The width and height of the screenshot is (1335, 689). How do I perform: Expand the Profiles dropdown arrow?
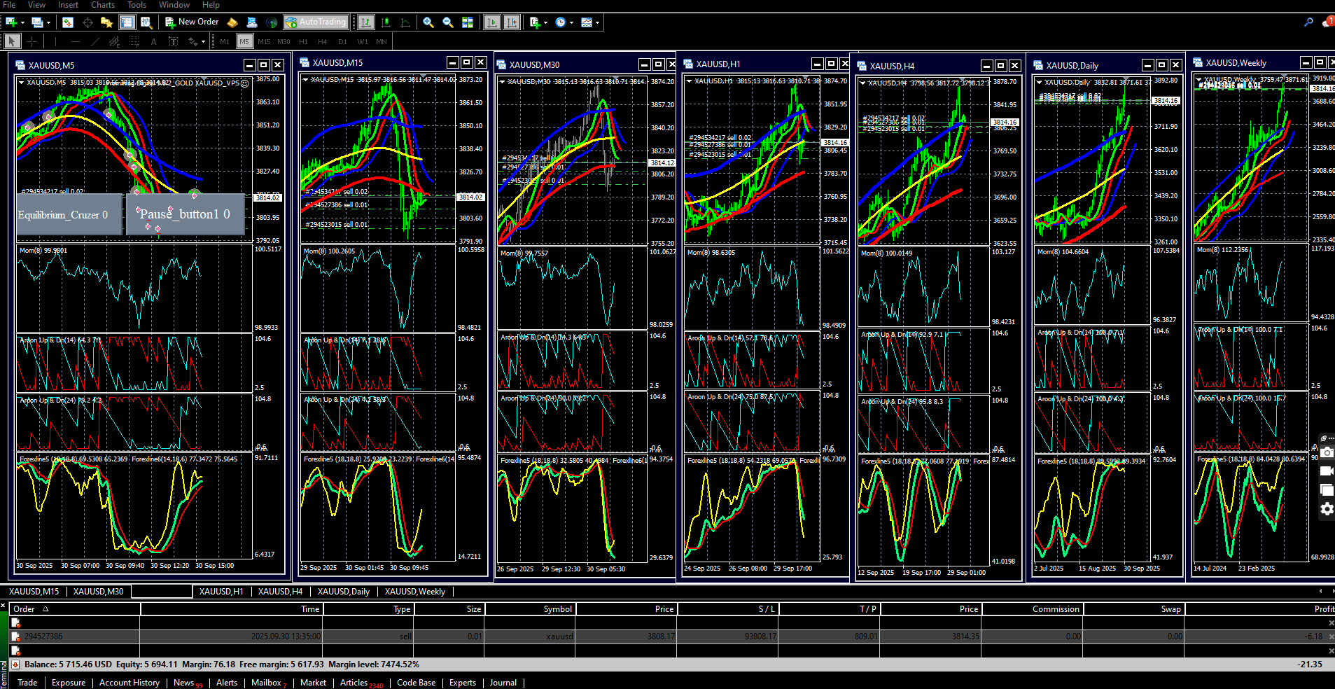coord(48,22)
